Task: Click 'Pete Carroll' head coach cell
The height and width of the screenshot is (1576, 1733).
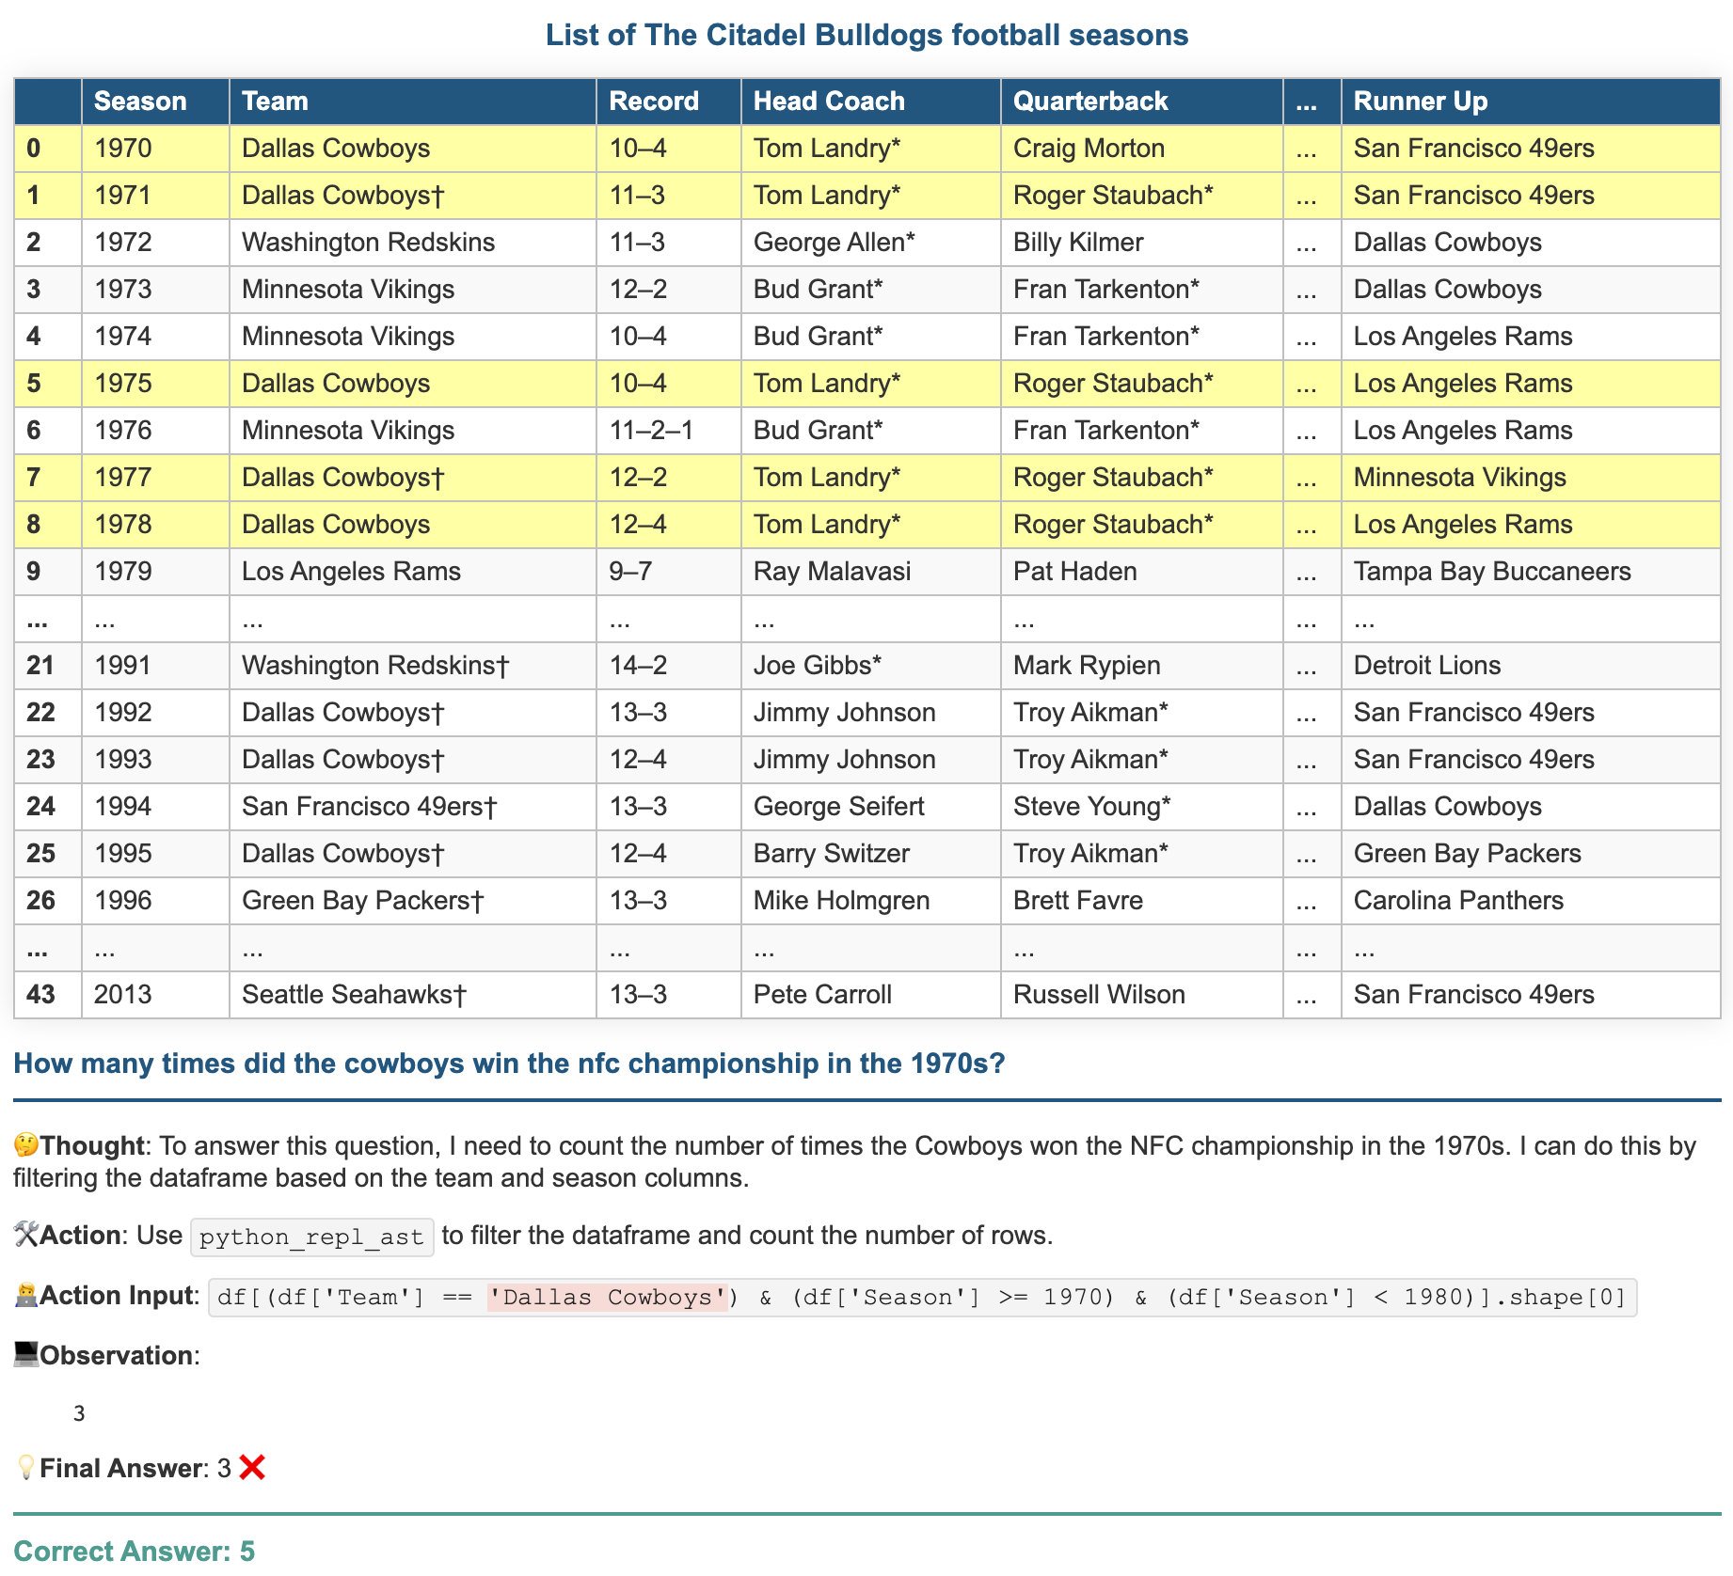Action: pyautogui.click(x=871, y=995)
